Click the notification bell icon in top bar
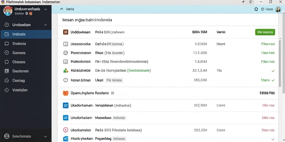Viewport: 285px width, 142px height. [x=256, y=9]
